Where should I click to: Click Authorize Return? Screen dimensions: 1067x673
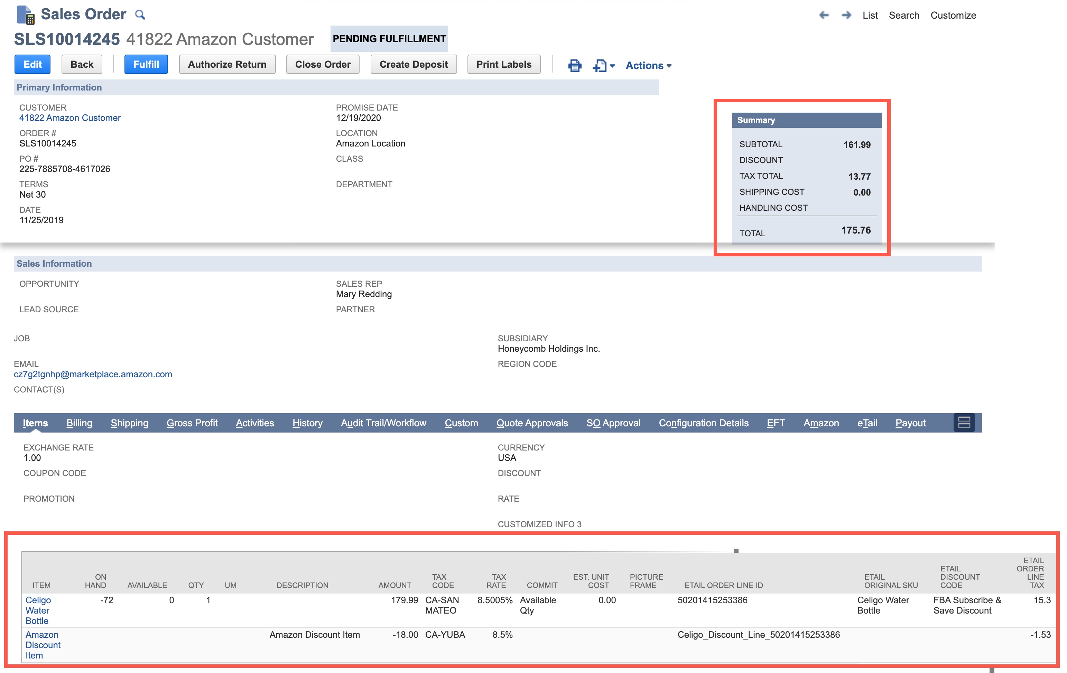point(227,64)
